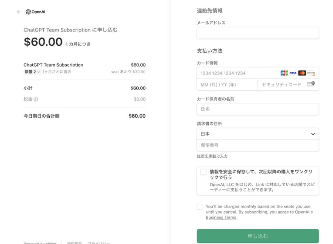Viewport: 333px width, 244px height.
Task: Focus the email address field
Action: pyautogui.click(x=258, y=33)
